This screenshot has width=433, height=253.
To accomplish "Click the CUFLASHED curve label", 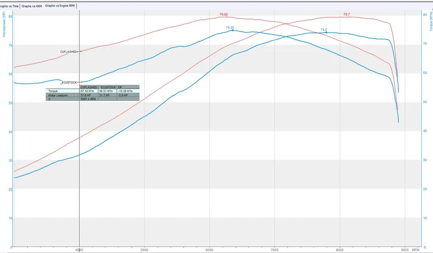I will pyautogui.click(x=68, y=52).
